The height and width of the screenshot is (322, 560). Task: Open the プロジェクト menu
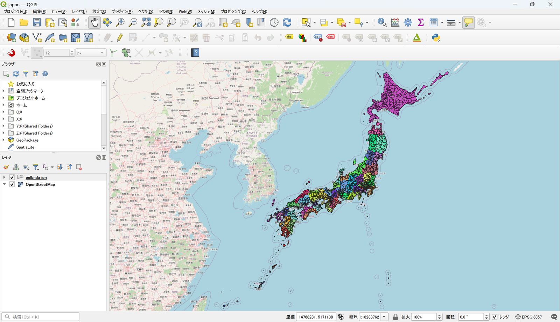[x=15, y=12]
